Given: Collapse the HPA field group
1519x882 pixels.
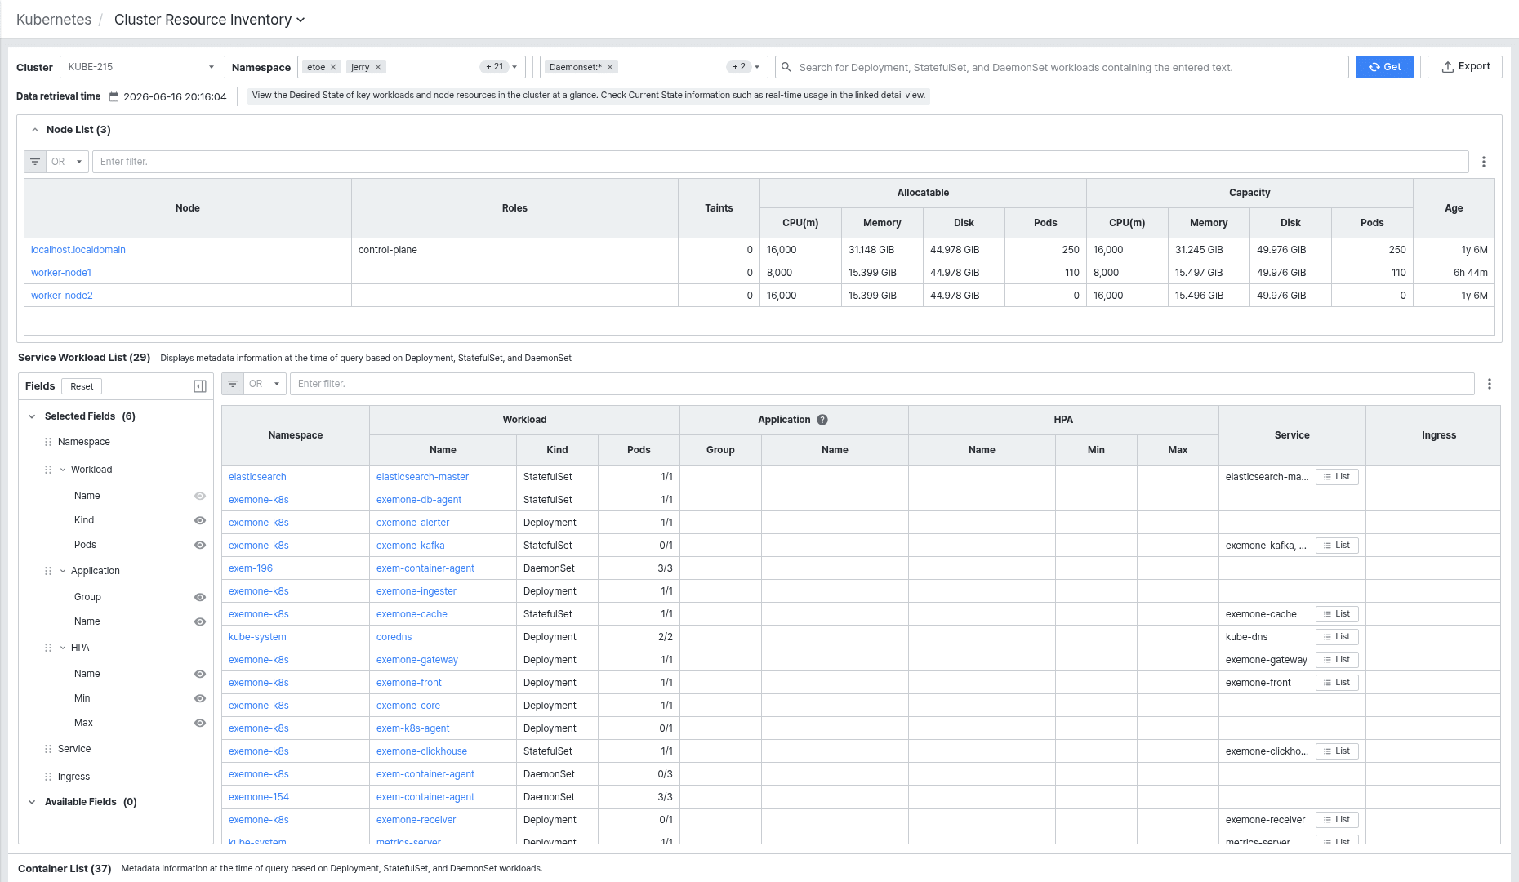Looking at the screenshot, I should point(63,648).
